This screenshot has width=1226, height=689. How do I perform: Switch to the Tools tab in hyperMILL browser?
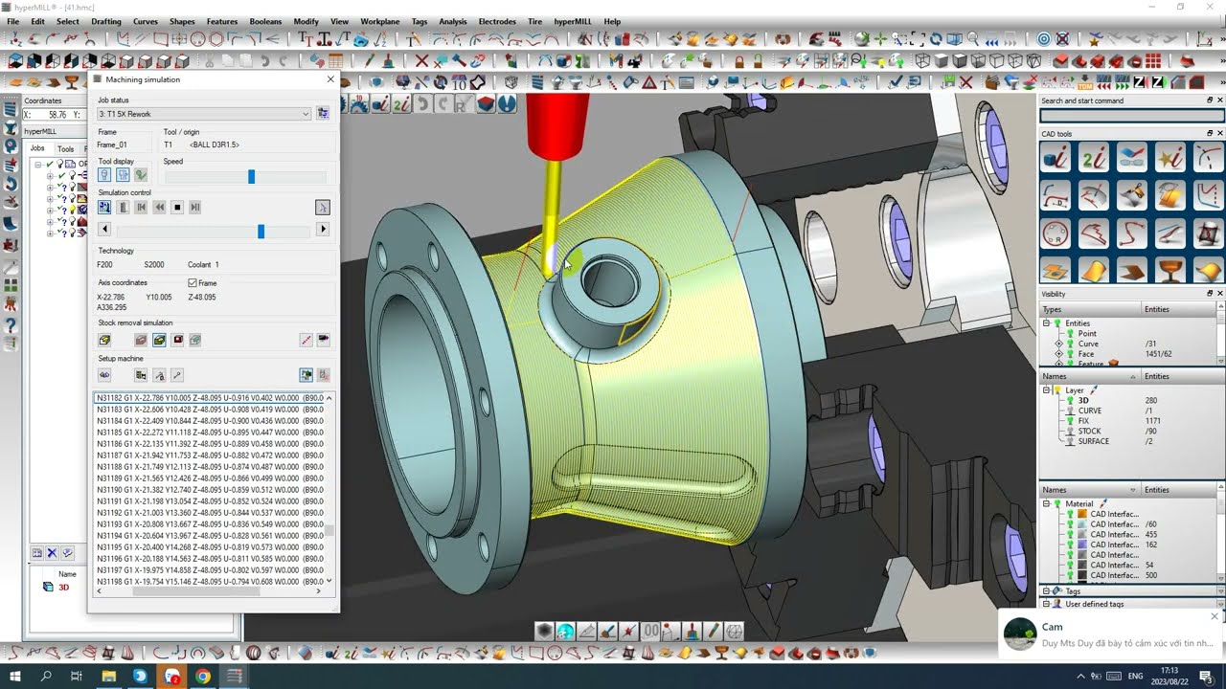pos(65,148)
